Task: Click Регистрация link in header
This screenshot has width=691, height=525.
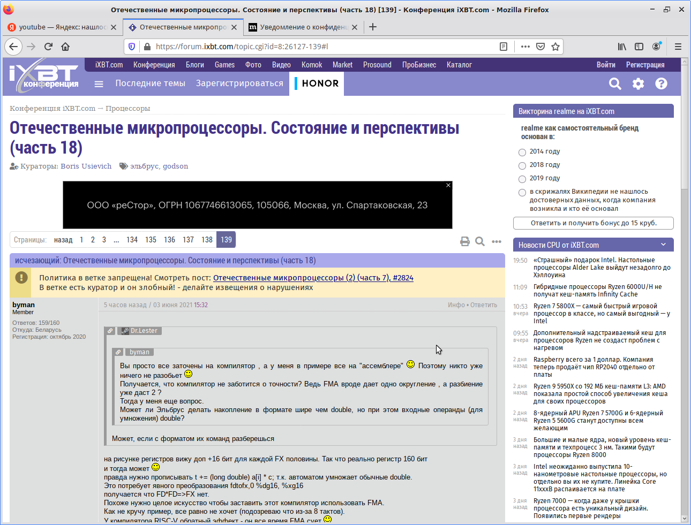Action: click(x=645, y=65)
